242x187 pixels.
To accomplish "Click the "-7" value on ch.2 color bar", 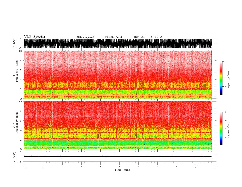I will [226, 145].
